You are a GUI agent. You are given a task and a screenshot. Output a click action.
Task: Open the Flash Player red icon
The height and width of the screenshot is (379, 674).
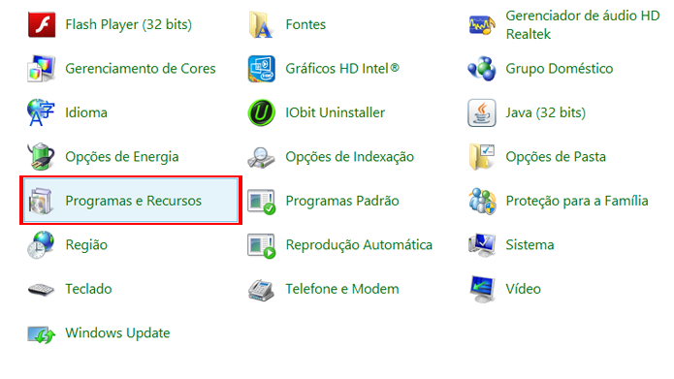point(42,24)
